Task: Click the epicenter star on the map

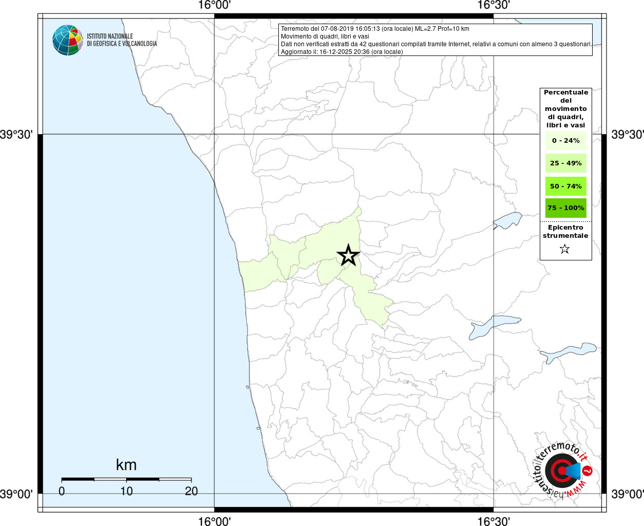Action: tap(348, 255)
